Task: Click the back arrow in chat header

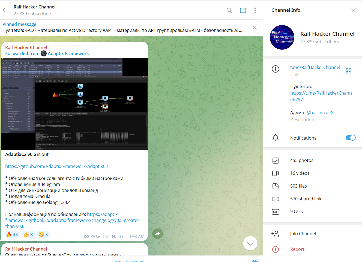Action: (x=5, y=10)
